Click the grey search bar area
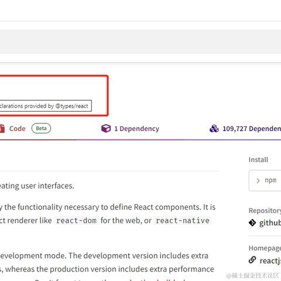Screen dimensions: 281x281 140,42
